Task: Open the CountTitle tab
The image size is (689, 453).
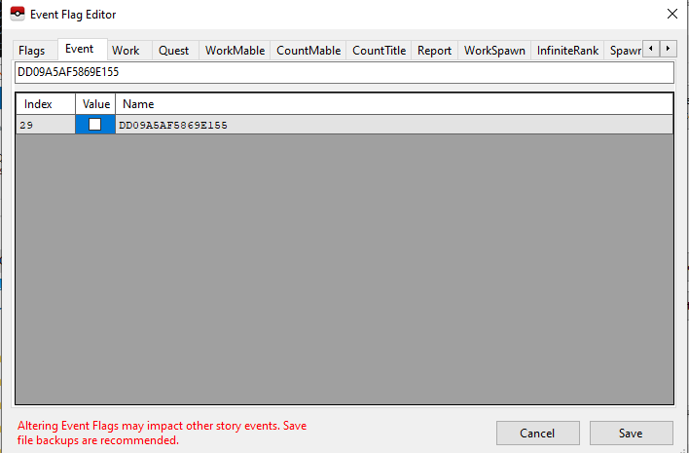Action: [379, 51]
